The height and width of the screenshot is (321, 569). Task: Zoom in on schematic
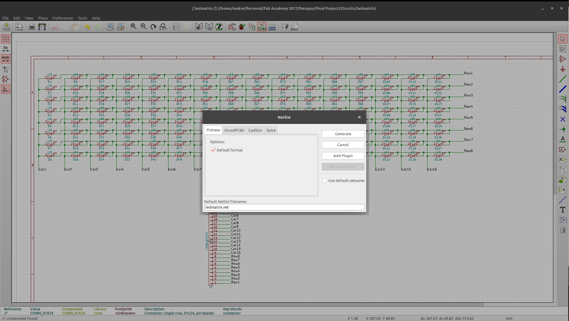coord(134,27)
